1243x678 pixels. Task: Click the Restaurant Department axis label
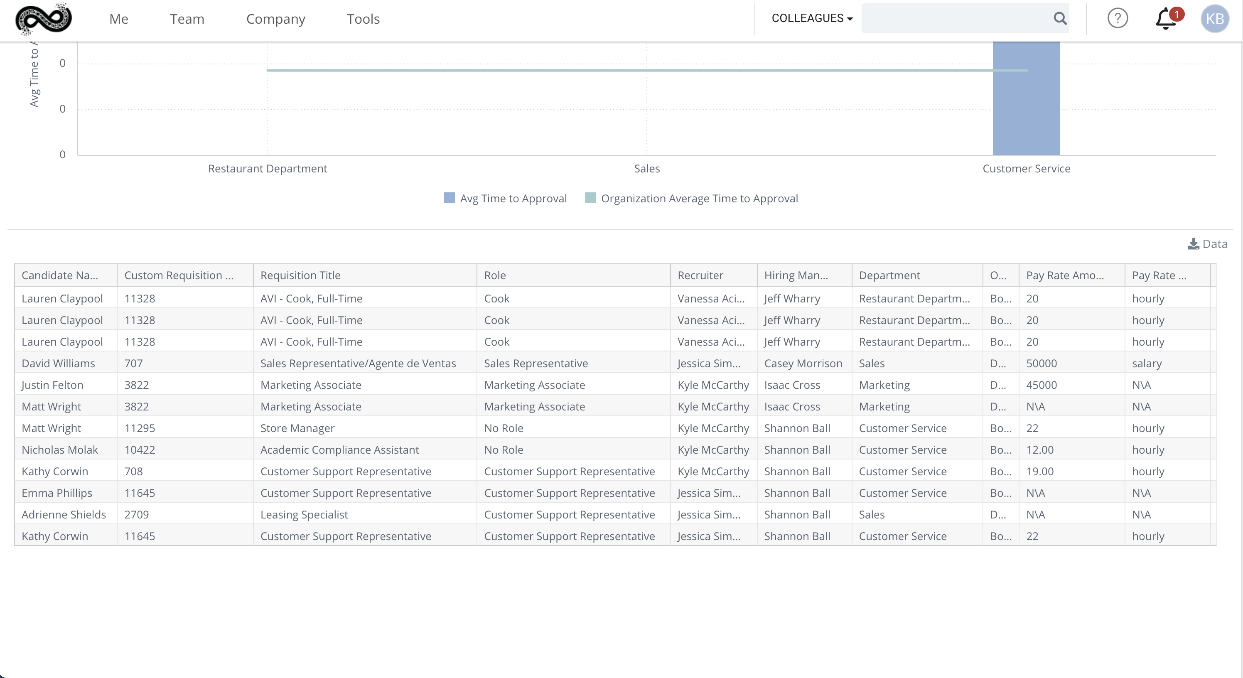[267, 168]
